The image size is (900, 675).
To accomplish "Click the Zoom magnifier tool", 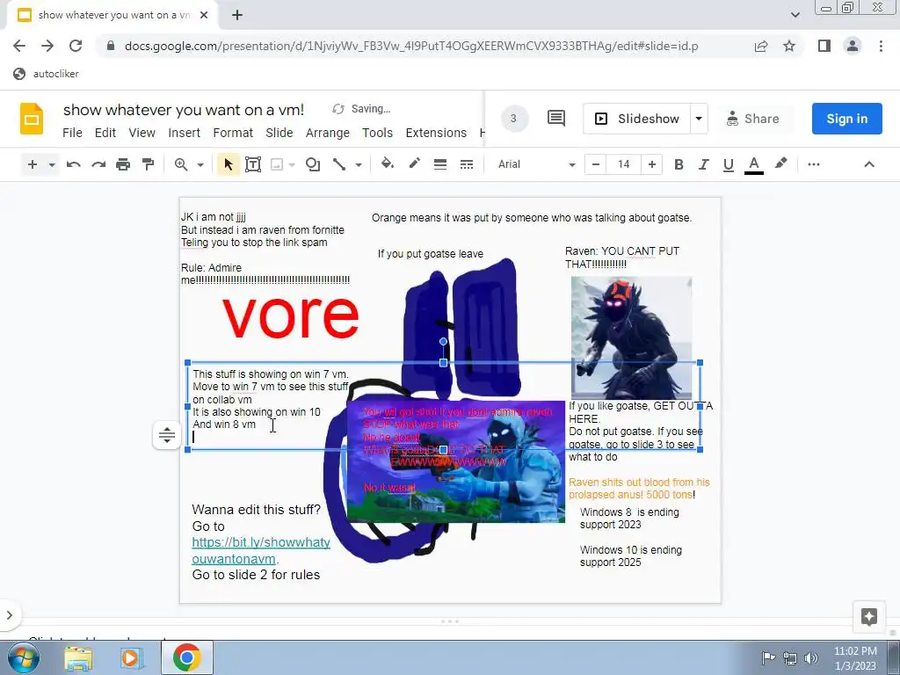I will pyautogui.click(x=181, y=164).
